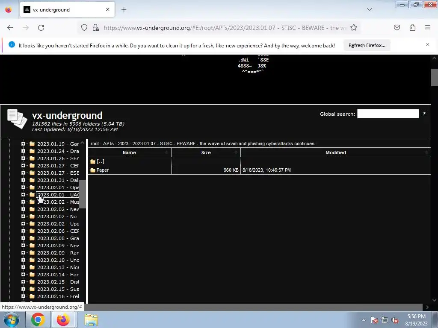This screenshot has height=328, width=438.
Task: Navigate to 2023 in breadcrumb
Action: click(x=123, y=143)
